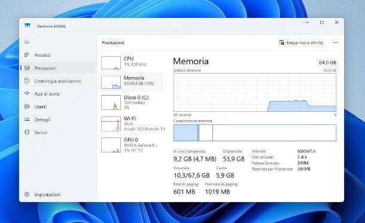Click the Cronologia applicazioni history icon
The image size is (365, 223).
point(27,81)
